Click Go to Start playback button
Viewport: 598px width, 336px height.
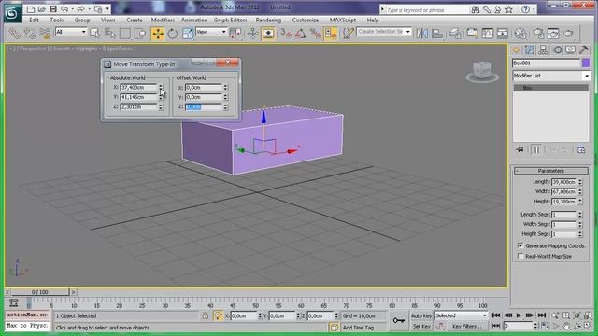click(x=496, y=315)
